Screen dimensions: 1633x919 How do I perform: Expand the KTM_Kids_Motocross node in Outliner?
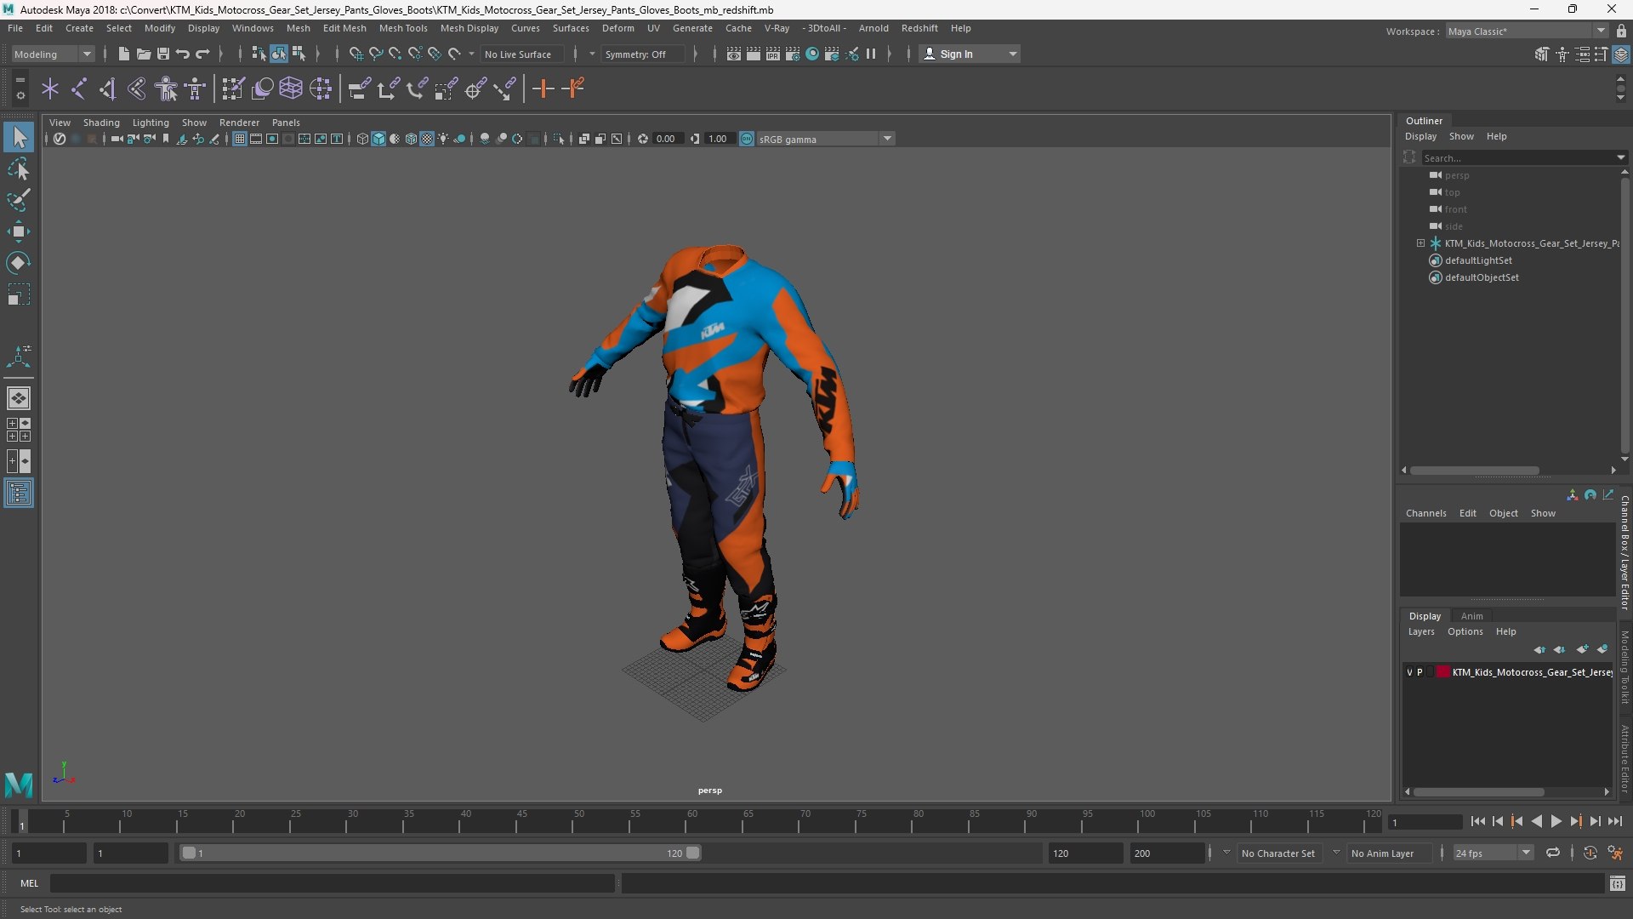(1420, 243)
